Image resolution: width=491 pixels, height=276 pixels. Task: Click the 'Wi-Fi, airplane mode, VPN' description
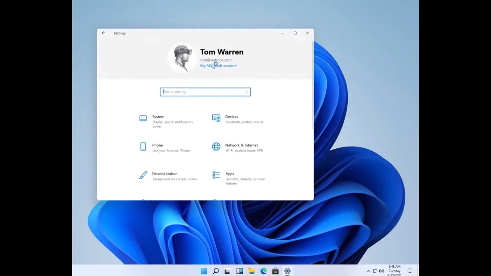pos(244,151)
